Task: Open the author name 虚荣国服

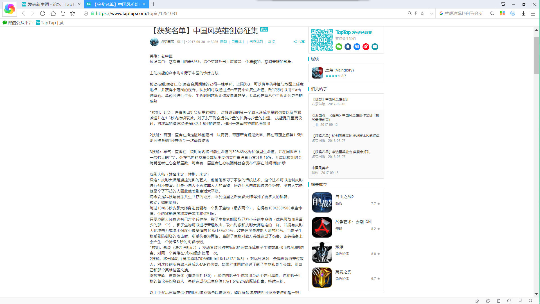Action: coord(167,42)
